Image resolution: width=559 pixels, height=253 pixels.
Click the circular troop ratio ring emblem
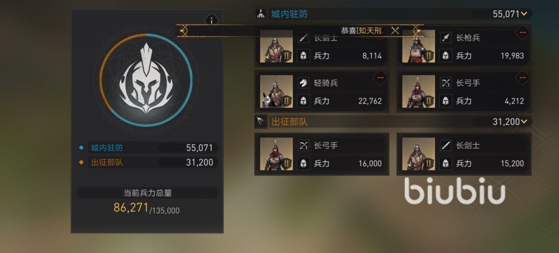click(x=146, y=80)
